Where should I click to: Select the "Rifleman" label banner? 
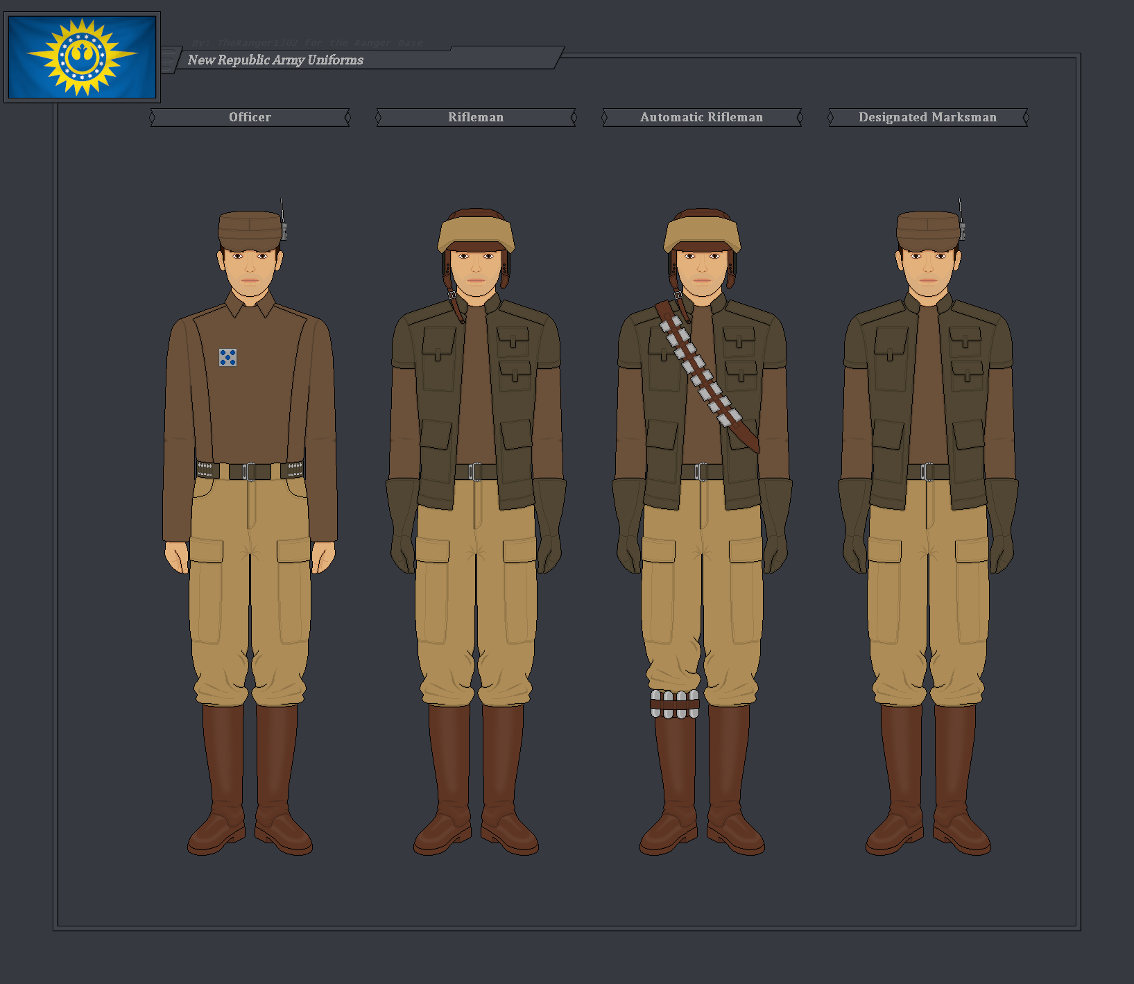click(x=476, y=117)
